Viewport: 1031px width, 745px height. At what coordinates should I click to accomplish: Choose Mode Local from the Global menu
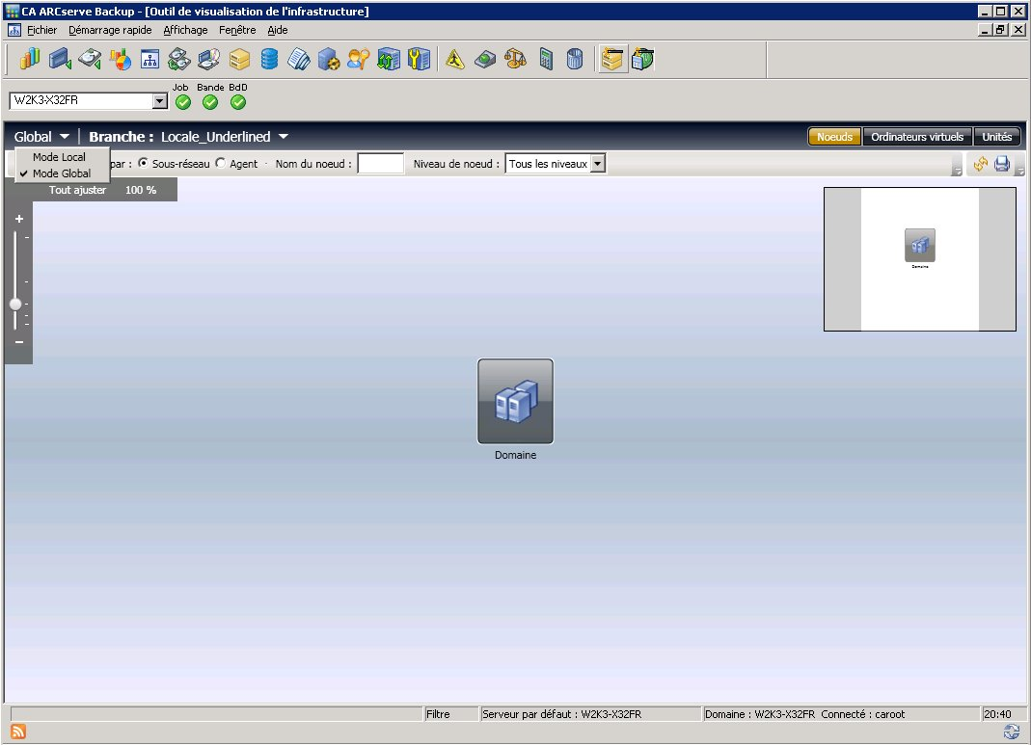(x=59, y=157)
